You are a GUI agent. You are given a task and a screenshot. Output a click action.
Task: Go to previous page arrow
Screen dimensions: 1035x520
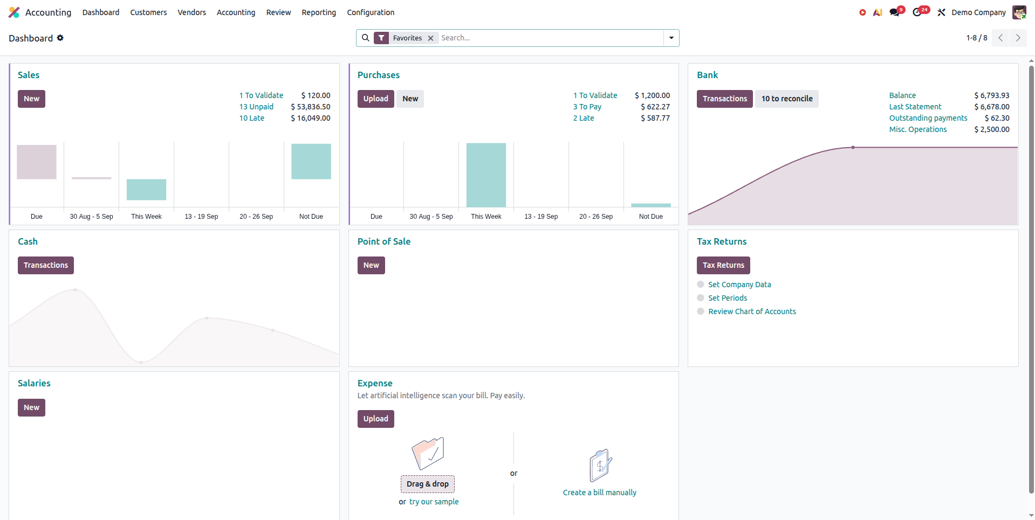click(1000, 38)
